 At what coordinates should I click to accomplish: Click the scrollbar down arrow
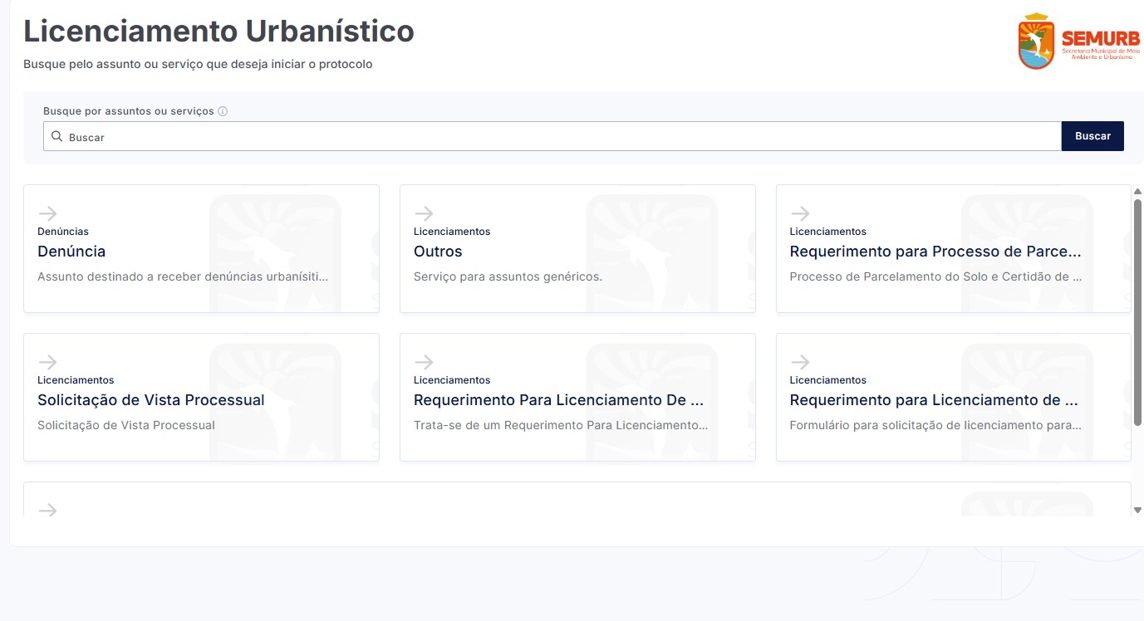tap(1138, 510)
